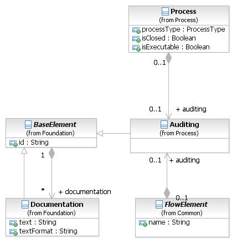Click the '+ auditing' label below Process
The image size is (237, 244).
coord(191,109)
